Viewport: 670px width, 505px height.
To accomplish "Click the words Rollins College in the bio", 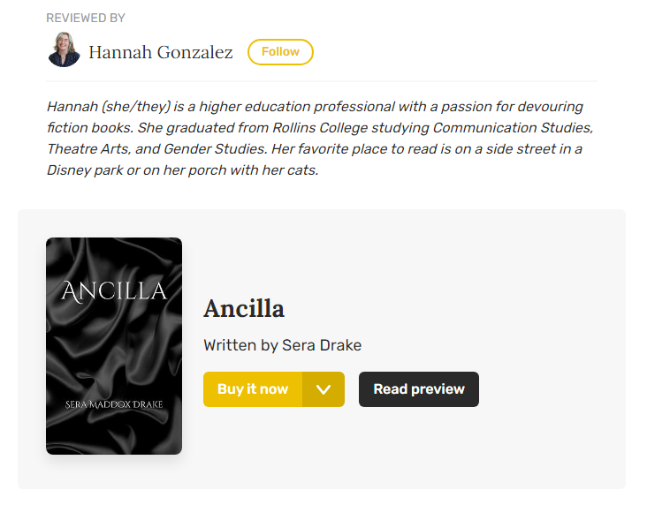I will 320,128.
